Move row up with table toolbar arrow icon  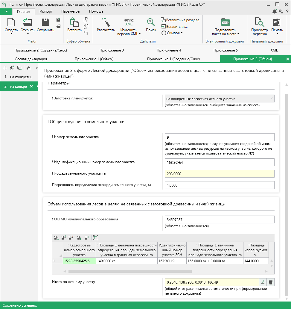point(87,238)
